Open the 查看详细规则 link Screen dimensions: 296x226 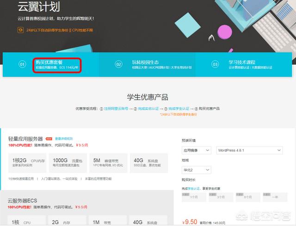(64, 139)
